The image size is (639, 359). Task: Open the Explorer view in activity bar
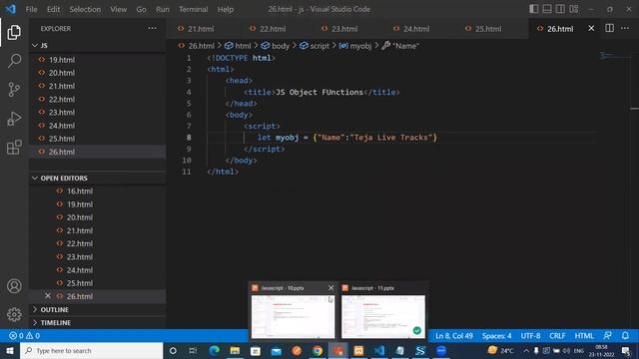click(x=14, y=32)
